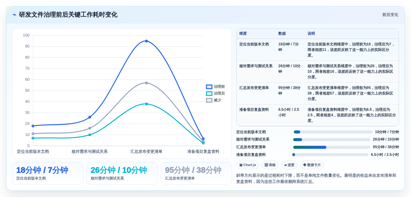Click the gray 减少 legend color box
Viewport: 411px width, 197px height.
(x=209, y=100)
